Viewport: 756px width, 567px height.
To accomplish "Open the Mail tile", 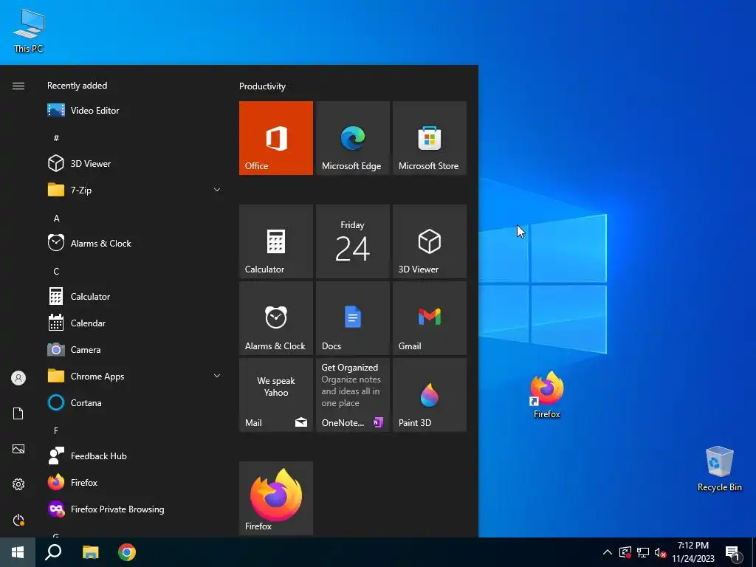I will [x=276, y=395].
